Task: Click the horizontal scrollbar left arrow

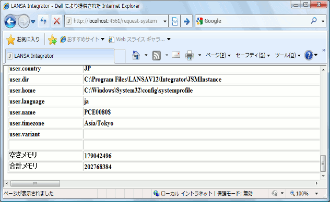Action: click(7, 183)
